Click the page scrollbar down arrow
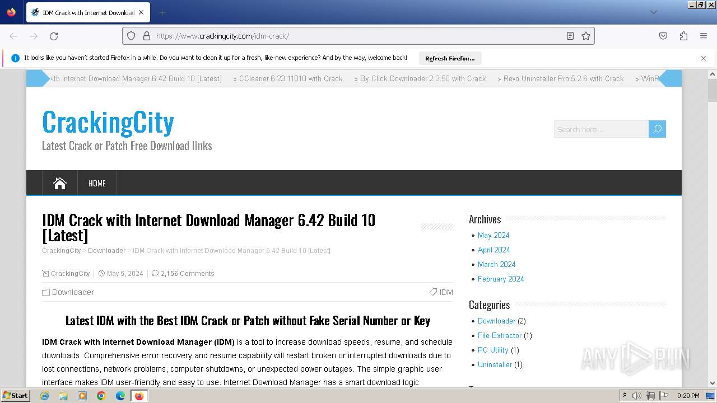 pos(713,383)
